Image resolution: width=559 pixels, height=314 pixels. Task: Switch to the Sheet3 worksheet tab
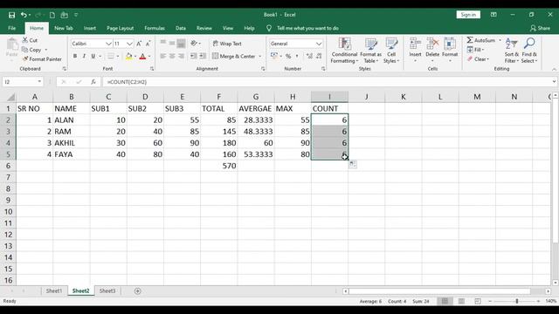(107, 291)
